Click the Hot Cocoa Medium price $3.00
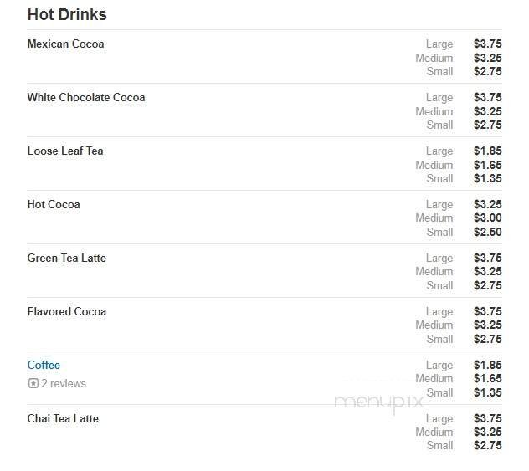Image resolution: width=529 pixels, height=471 pixels. click(487, 218)
